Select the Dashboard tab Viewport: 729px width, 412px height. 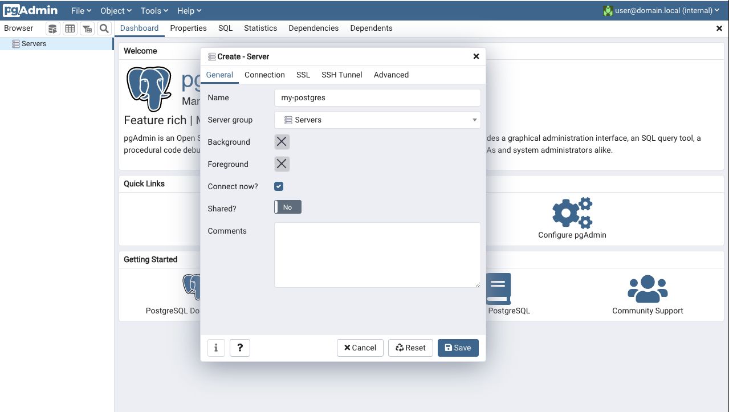click(139, 28)
